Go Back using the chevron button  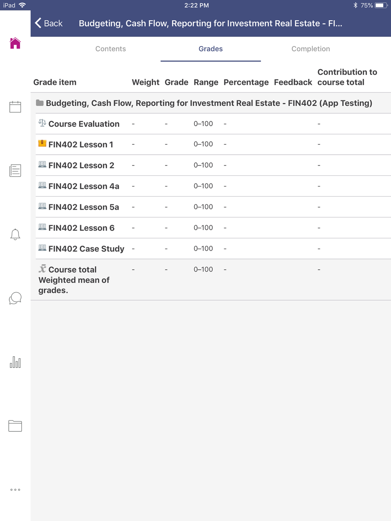(x=49, y=23)
